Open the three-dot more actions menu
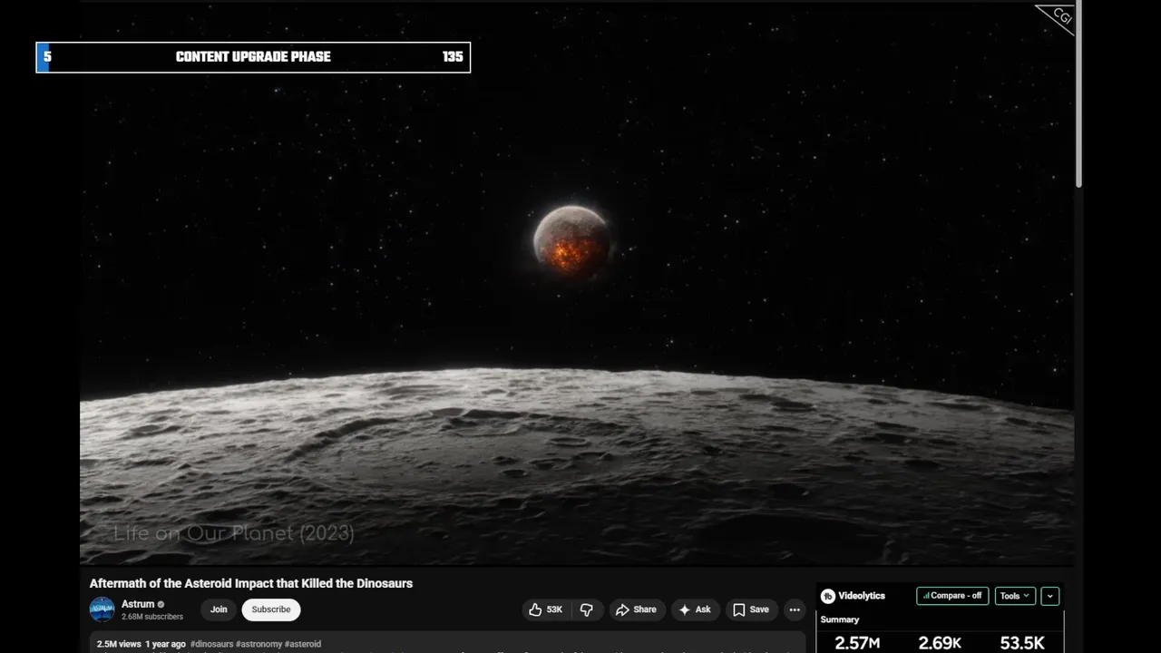This screenshot has width=1161, height=653. click(795, 609)
